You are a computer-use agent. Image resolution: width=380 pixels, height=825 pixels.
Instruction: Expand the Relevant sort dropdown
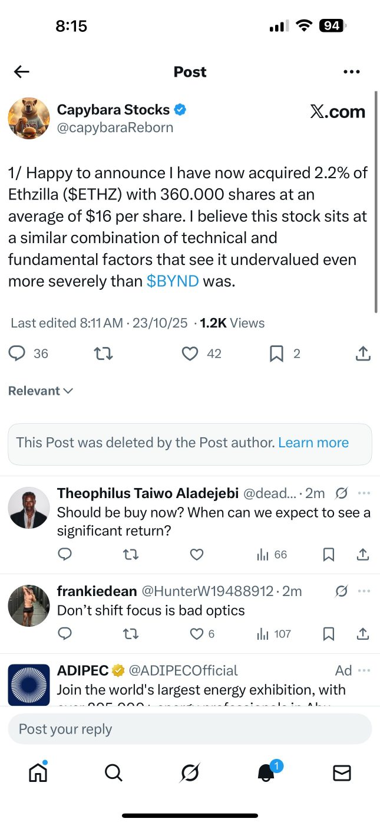41,391
